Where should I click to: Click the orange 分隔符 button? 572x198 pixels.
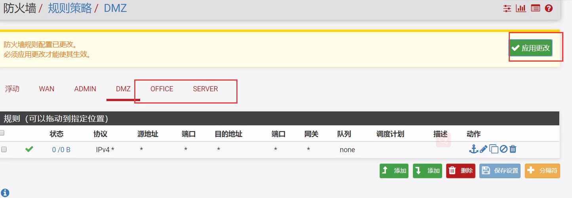pos(542,171)
